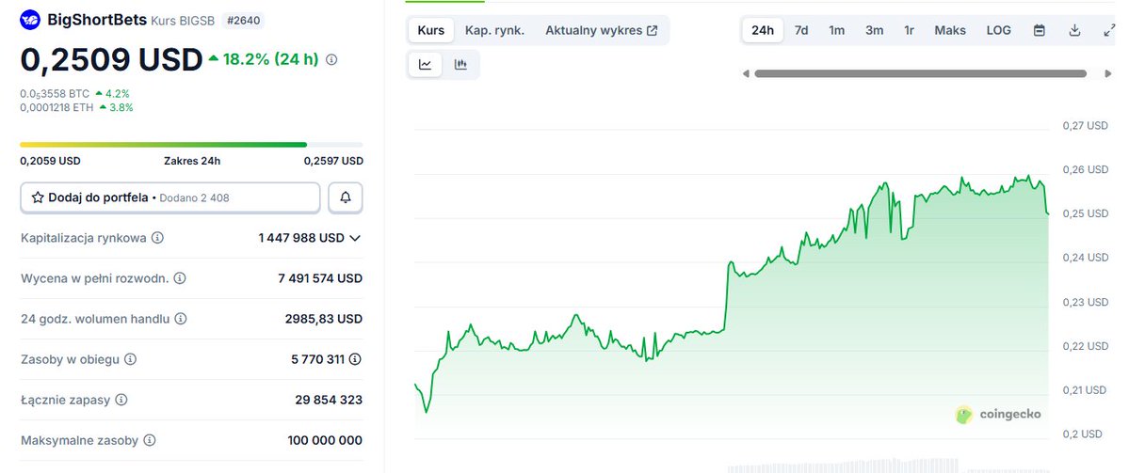The width and height of the screenshot is (1129, 473).
Task: Click the BigShortBets coin logo icon
Action: (30, 20)
